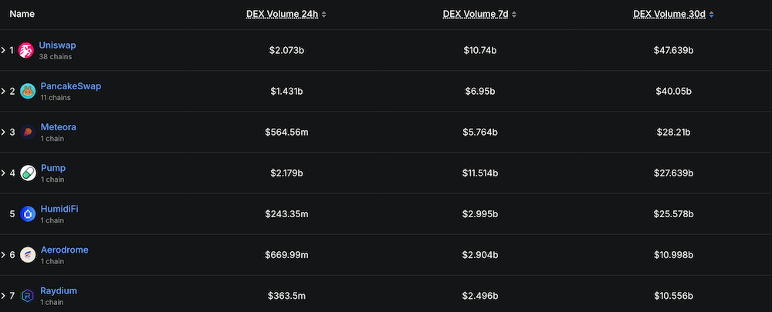Screen dimensions: 772x312
Task: Expand the Aerodrome row chevron
Action: pos(3,255)
